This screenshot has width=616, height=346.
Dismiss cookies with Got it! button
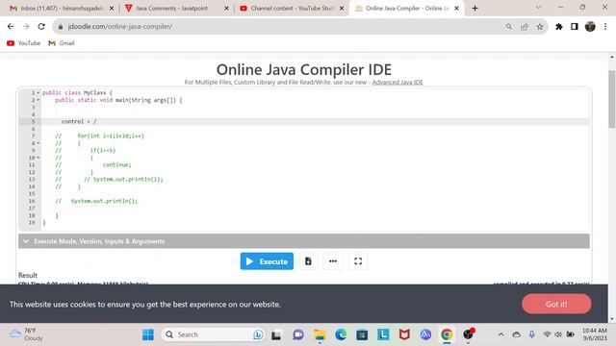point(556,304)
